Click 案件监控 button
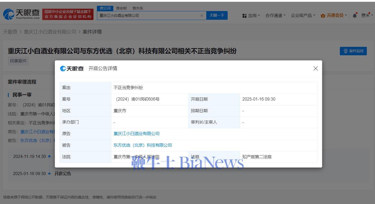 [353, 51]
